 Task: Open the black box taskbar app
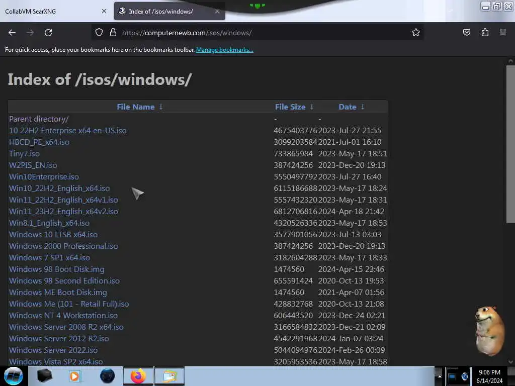[x=44, y=376]
